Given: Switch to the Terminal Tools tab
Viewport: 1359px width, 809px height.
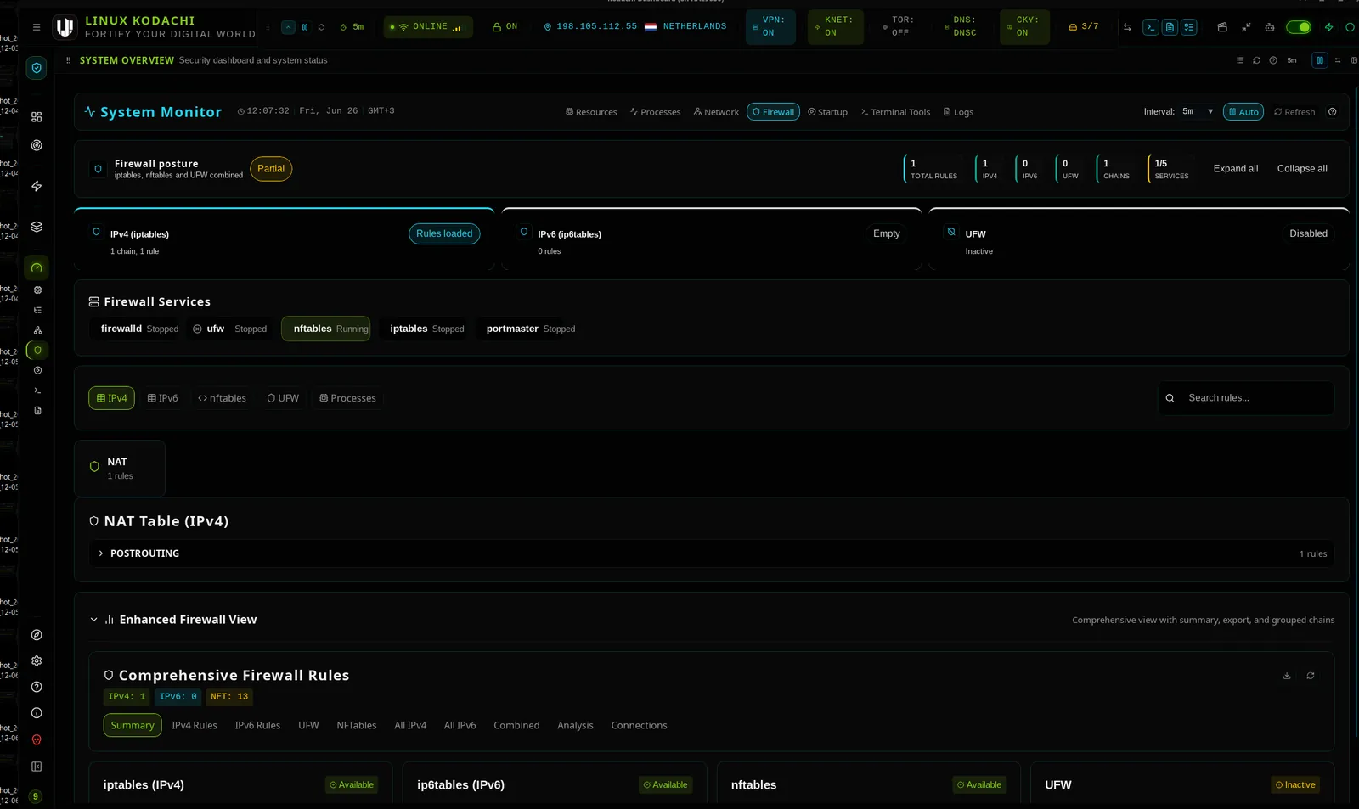Looking at the screenshot, I should [895, 112].
